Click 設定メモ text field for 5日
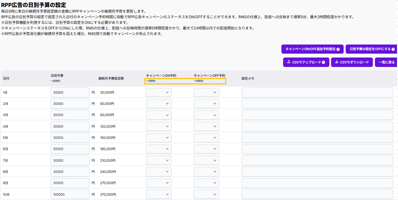Viewport: 398px width, 200px height. pyautogui.click(x=317, y=138)
